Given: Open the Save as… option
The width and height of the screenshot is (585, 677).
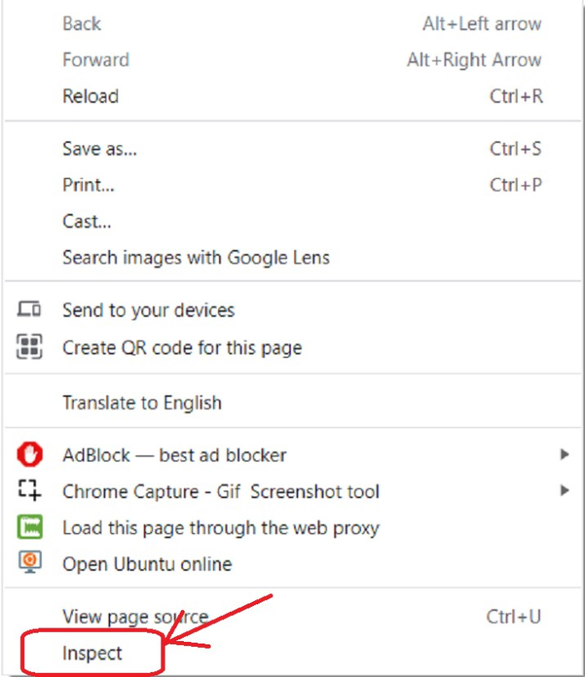Looking at the screenshot, I should [x=99, y=149].
